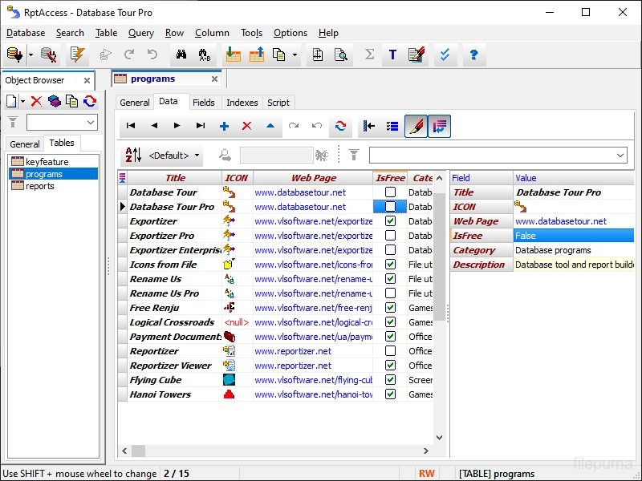Click the import data icon with green arrow
642x481 pixels.
click(x=233, y=55)
